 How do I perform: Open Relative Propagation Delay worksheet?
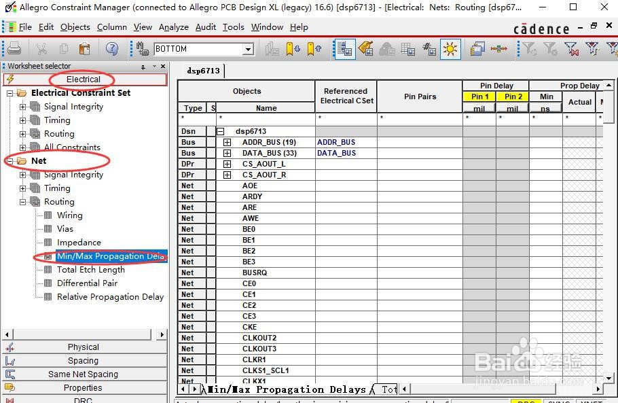(110, 297)
